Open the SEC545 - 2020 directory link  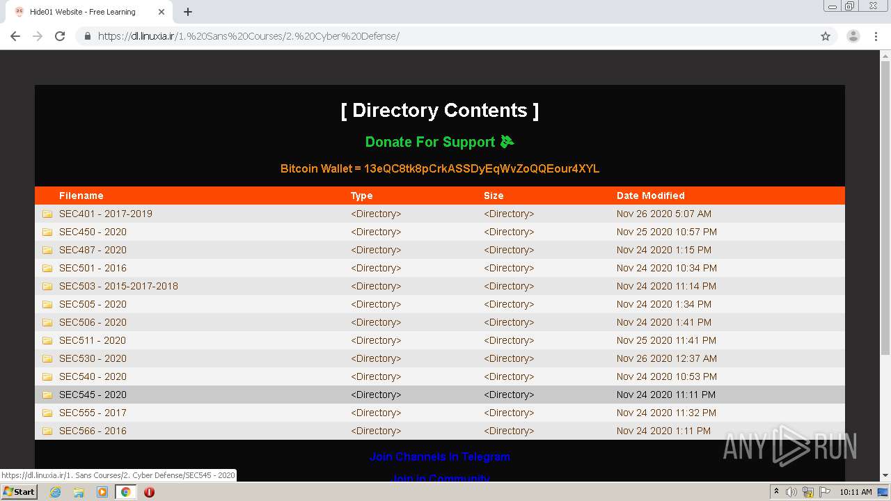coord(93,395)
